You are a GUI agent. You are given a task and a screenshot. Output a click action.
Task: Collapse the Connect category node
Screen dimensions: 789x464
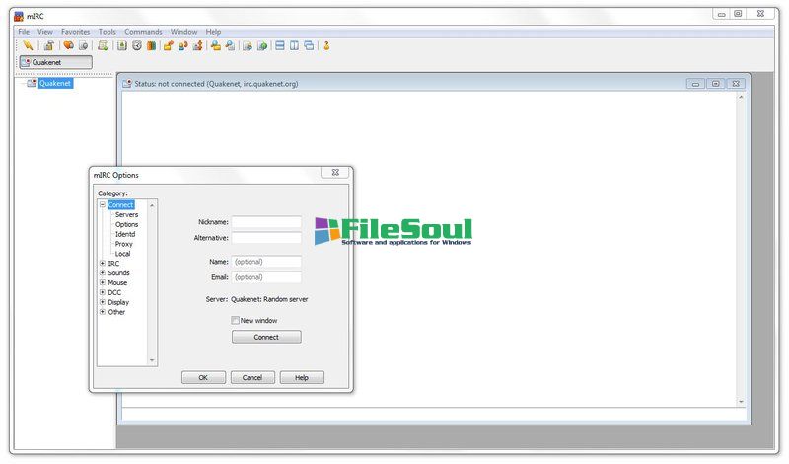pos(103,205)
